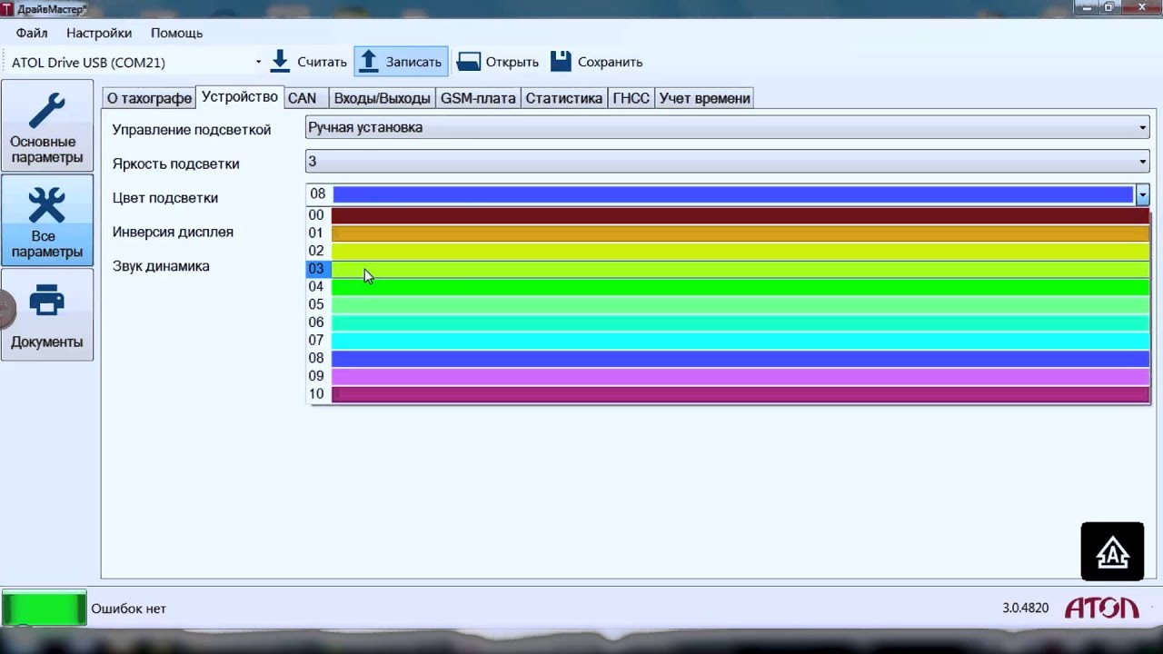Click the Инверсия дисплея label
Screen dimensions: 1163x654
tap(173, 233)
